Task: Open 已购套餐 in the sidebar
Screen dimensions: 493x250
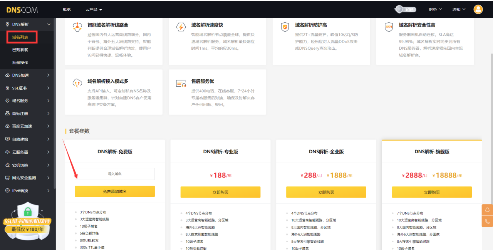Action: (x=20, y=50)
